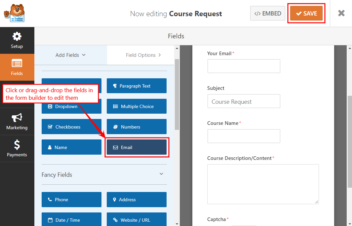
Task: Select the Fields panel icon
Action: [x=17, y=67]
